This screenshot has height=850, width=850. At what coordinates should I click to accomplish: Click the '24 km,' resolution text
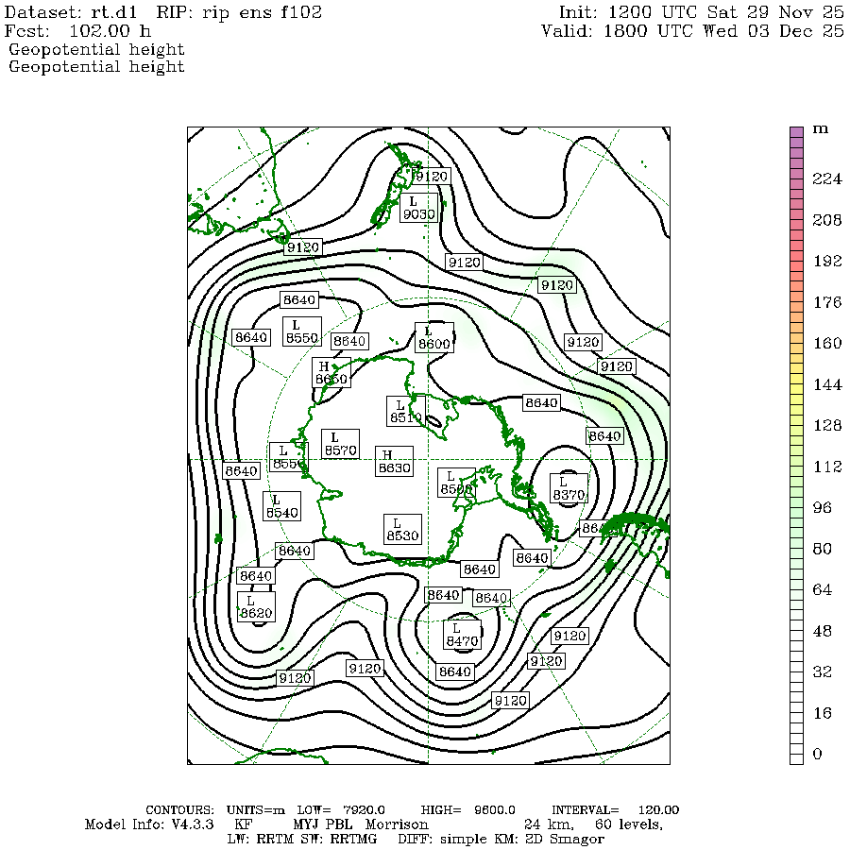(x=549, y=824)
